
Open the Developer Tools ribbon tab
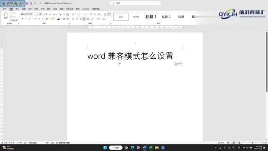[x=70, y=9]
